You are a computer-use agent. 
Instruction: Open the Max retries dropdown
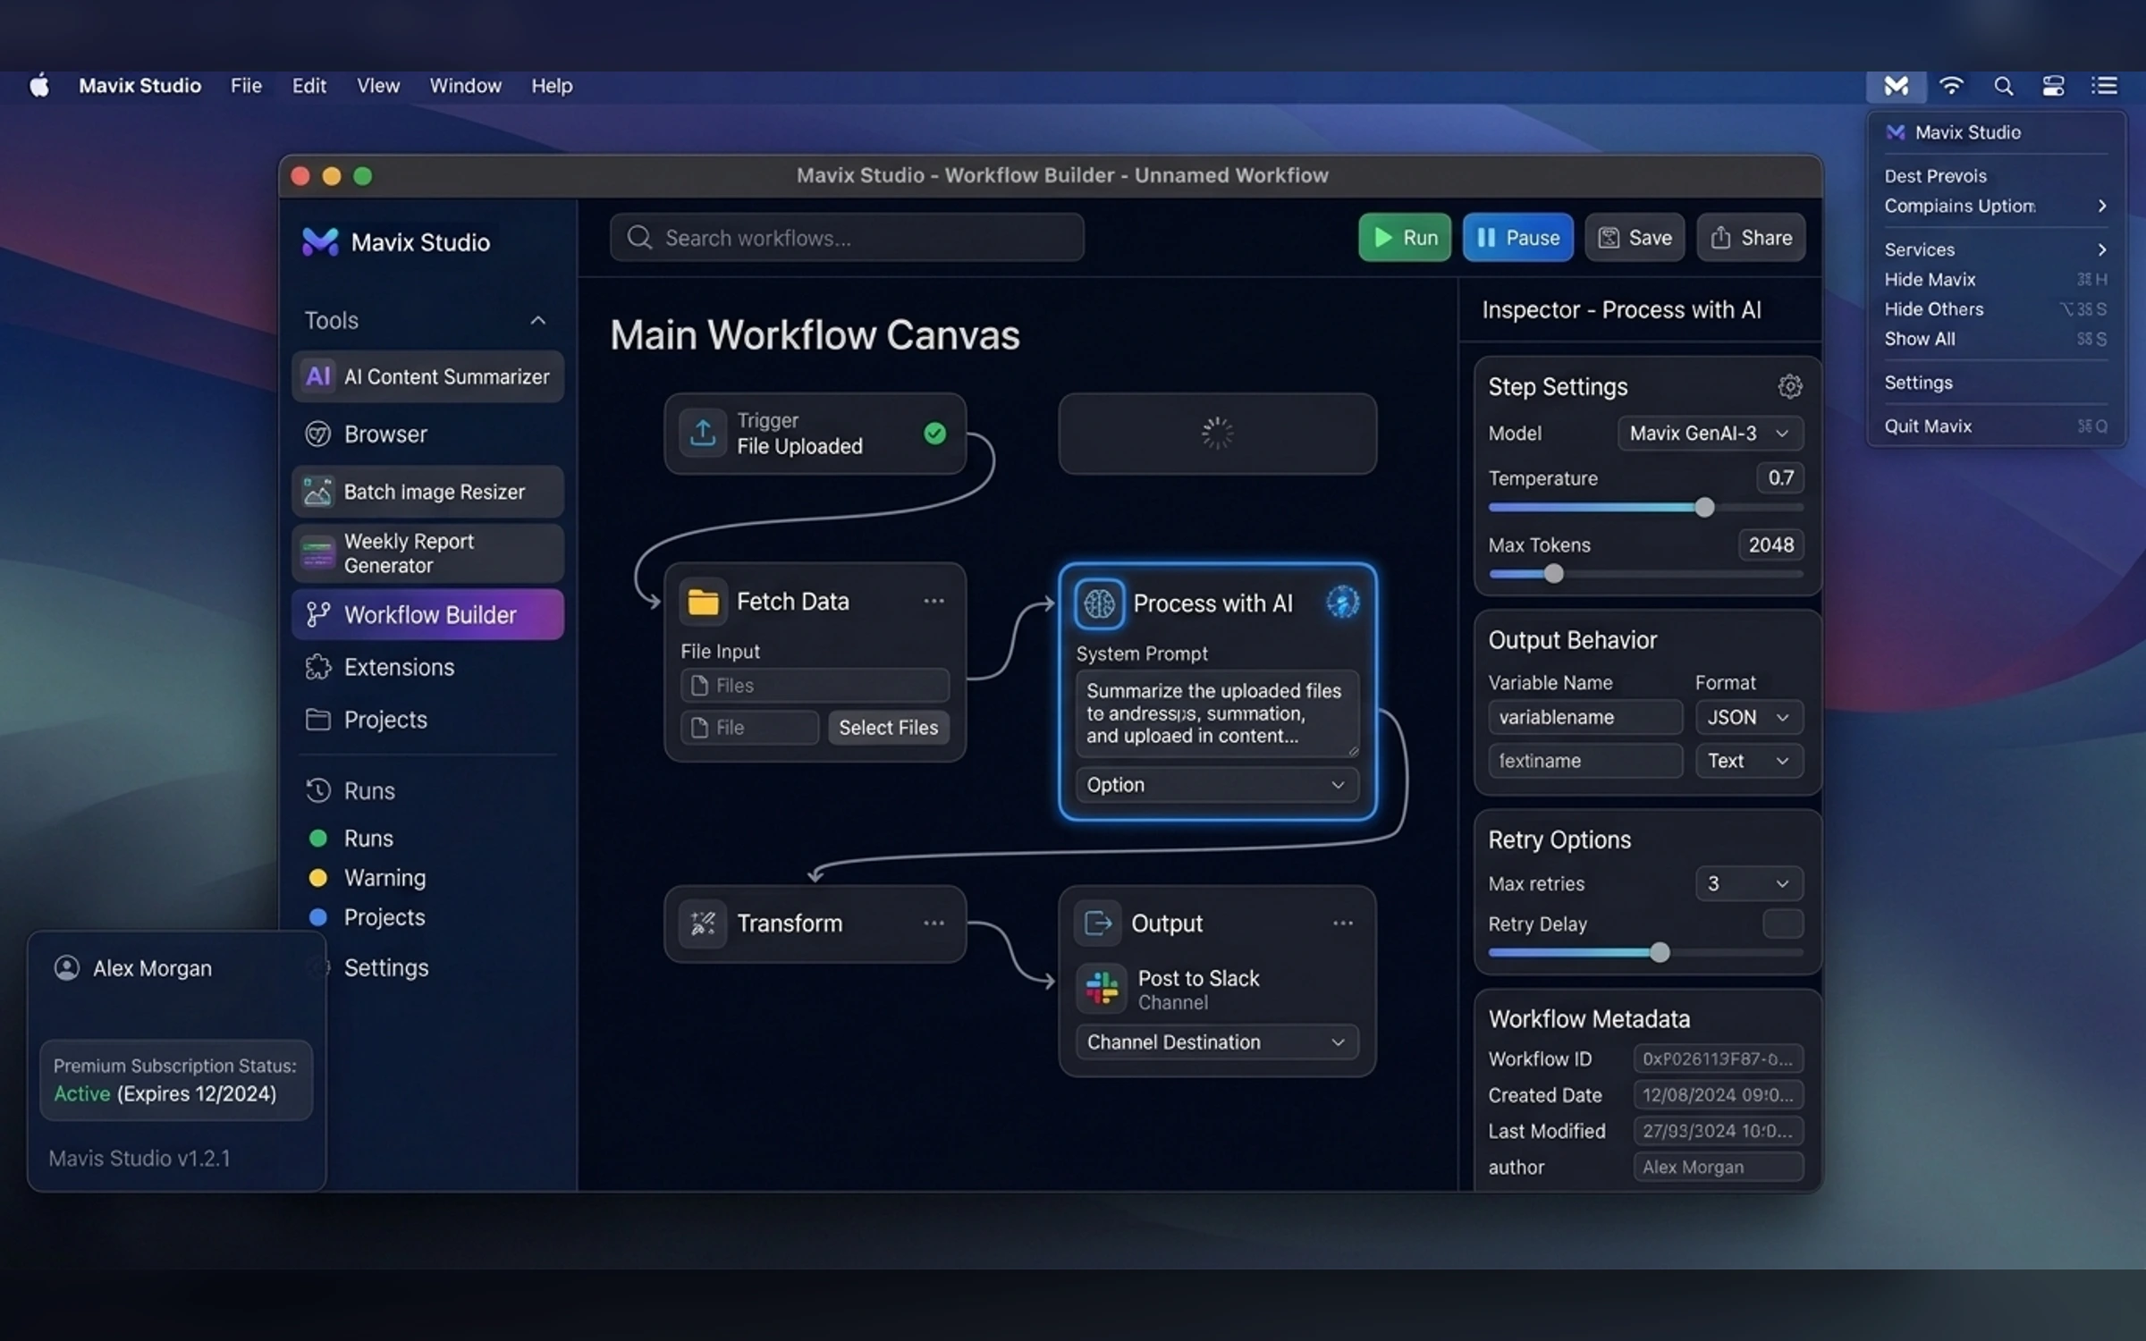(1748, 883)
